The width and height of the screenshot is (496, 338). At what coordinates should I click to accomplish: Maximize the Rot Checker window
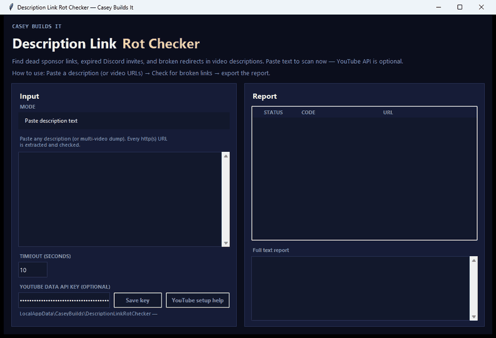coord(460,7)
